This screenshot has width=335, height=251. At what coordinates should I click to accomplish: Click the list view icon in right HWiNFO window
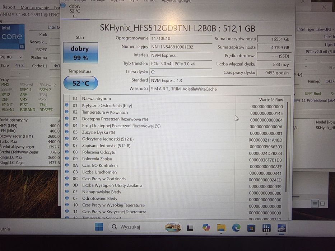(x=315, y=204)
